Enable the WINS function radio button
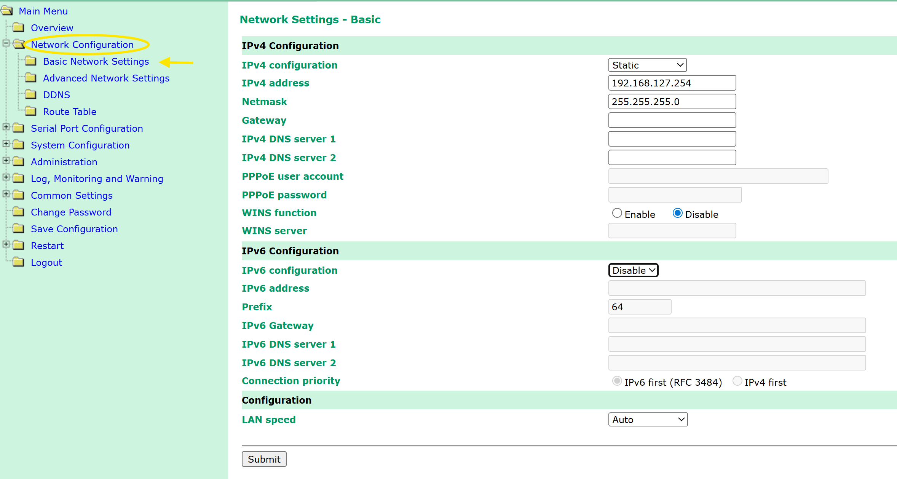Image resolution: width=897 pixels, height=479 pixels. point(617,213)
